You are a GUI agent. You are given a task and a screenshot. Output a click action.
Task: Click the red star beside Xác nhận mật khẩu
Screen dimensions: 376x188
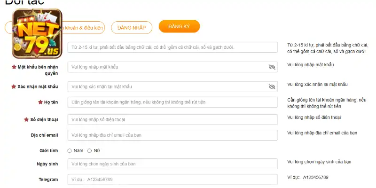point(14,87)
